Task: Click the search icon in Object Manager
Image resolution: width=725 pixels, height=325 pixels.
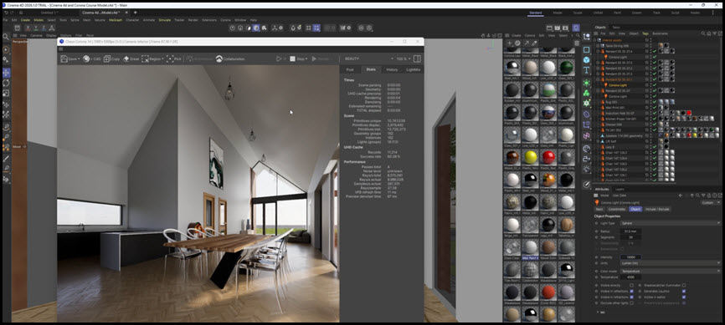Action: click(x=702, y=33)
